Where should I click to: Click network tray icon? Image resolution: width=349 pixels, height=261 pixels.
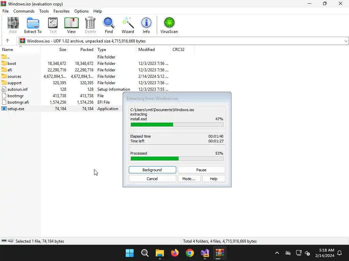point(299,253)
